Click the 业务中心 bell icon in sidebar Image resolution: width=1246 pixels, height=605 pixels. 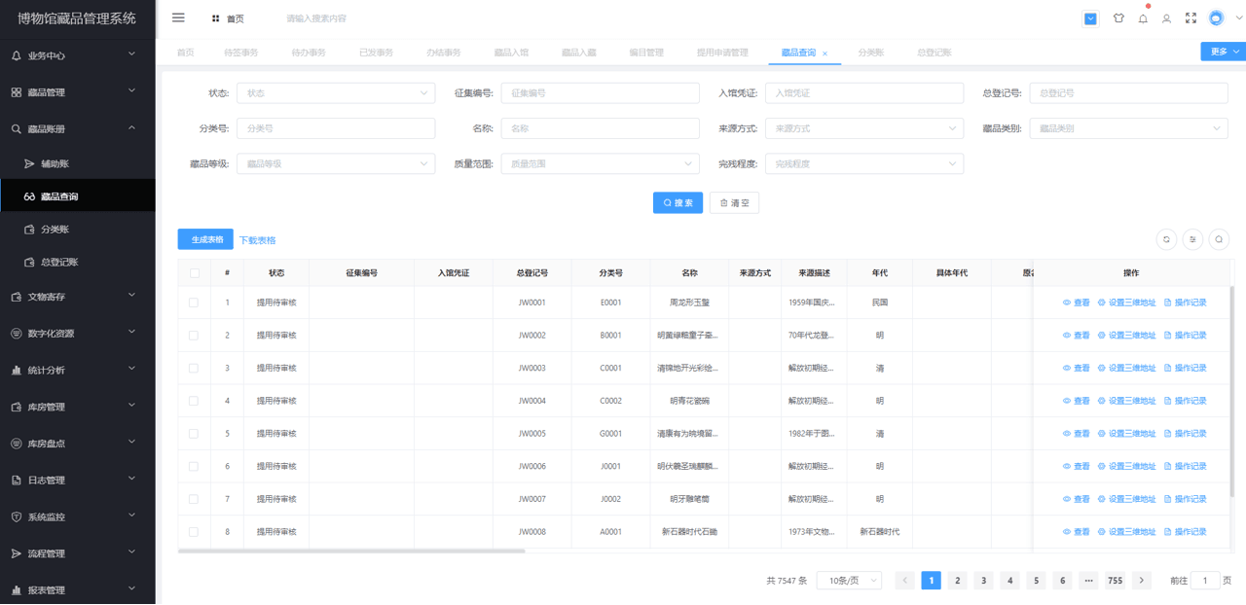(17, 55)
